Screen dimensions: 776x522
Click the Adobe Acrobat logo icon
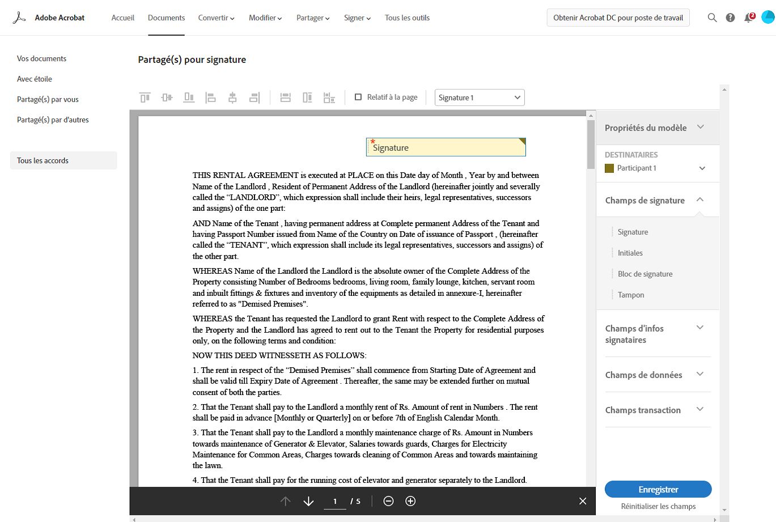pyautogui.click(x=19, y=18)
